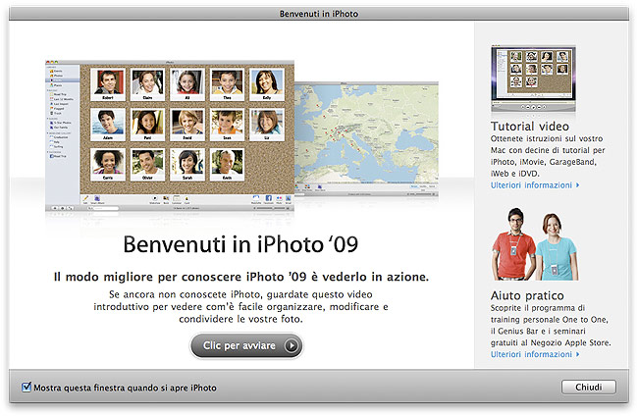Click the play arrow on 'Clic per avviare'
This screenshot has height=416, width=638.
292,345
